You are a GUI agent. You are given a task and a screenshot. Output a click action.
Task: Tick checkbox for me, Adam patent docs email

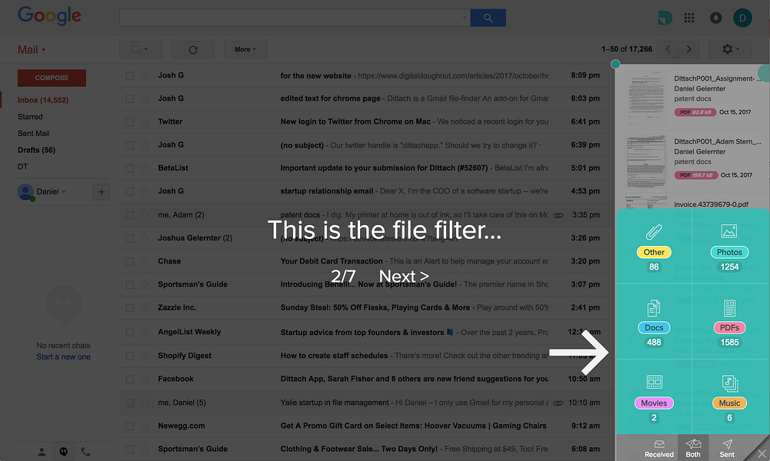(130, 215)
